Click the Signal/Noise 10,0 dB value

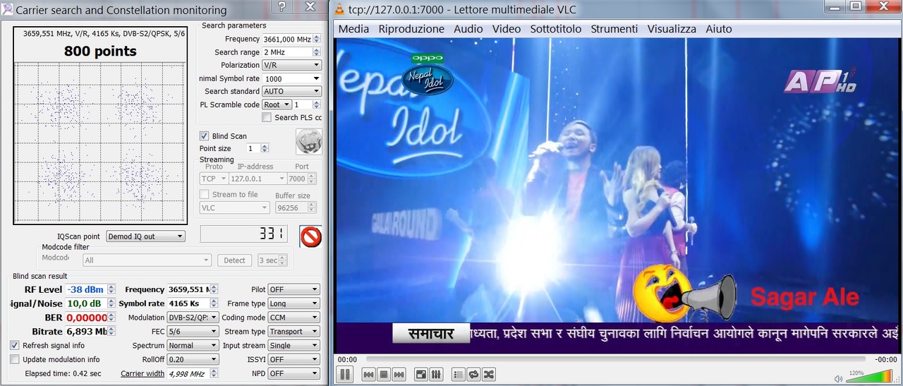pyautogui.click(x=85, y=303)
